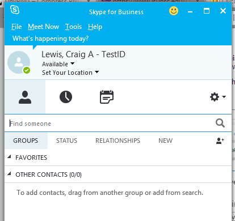
Task: Click the green presence status badge
Action: pos(27,70)
